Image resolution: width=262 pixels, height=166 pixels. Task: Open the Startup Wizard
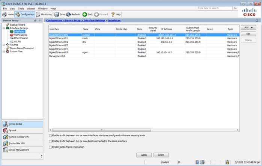(17, 25)
